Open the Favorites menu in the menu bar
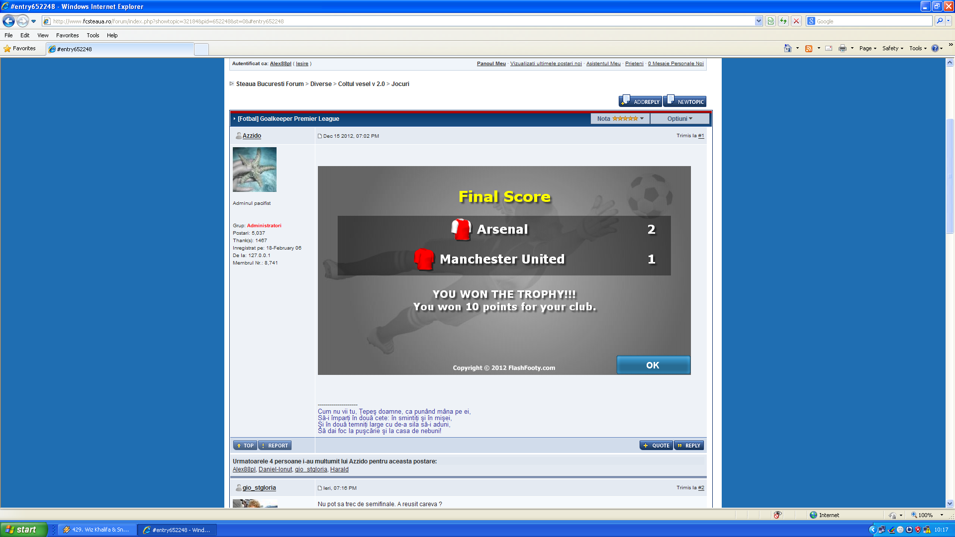Image resolution: width=955 pixels, height=537 pixels. coord(67,35)
